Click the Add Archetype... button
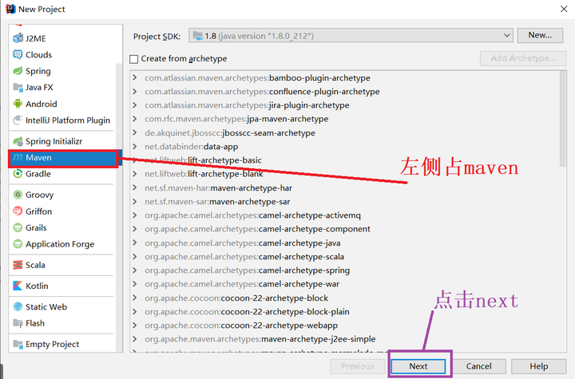 coord(523,58)
